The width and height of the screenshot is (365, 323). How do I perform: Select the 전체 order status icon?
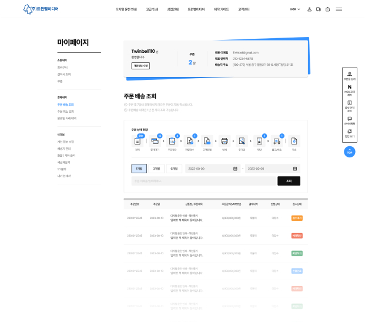[x=138, y=141]
